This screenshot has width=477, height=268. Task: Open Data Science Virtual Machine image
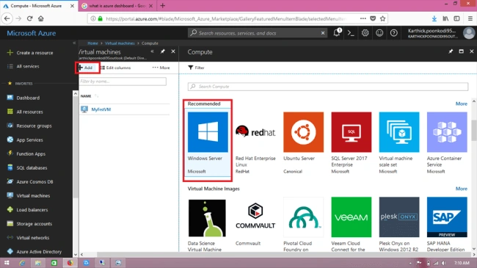pos(207,224)
